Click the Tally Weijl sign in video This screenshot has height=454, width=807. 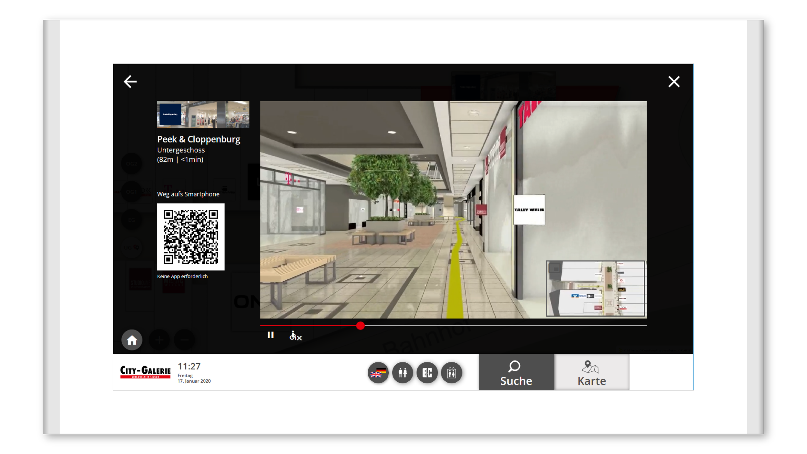click(529, 210)
